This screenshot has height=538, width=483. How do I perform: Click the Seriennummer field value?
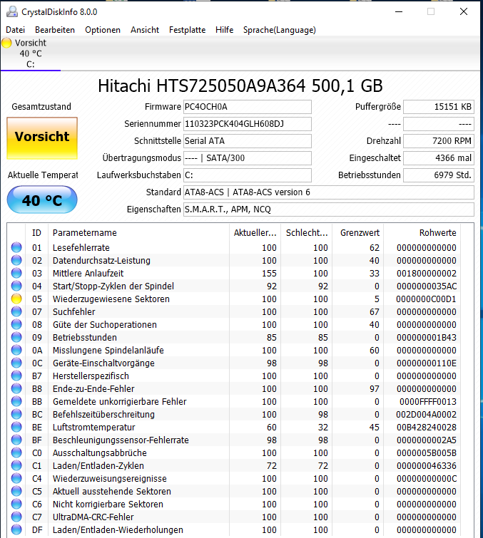[248, 124]
